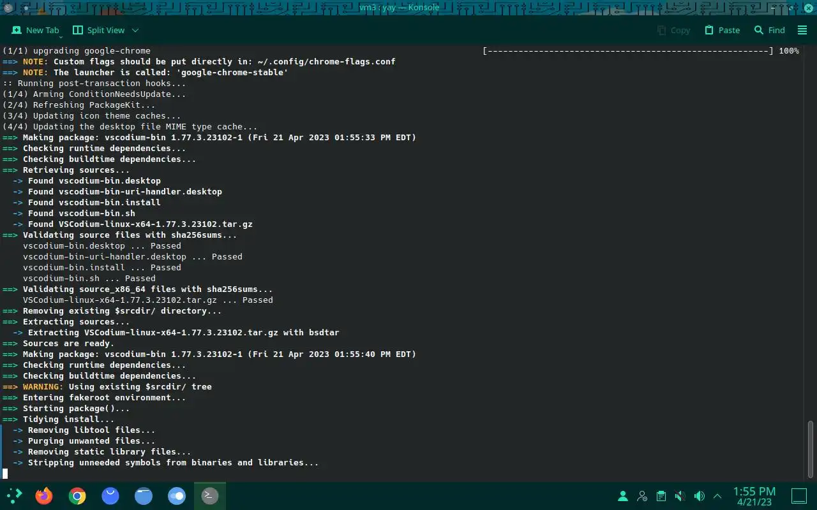Viewport: 817px width, 510px height.
Task: Click the 'upgrading google-chrome' line
Action: pos(77,51)
